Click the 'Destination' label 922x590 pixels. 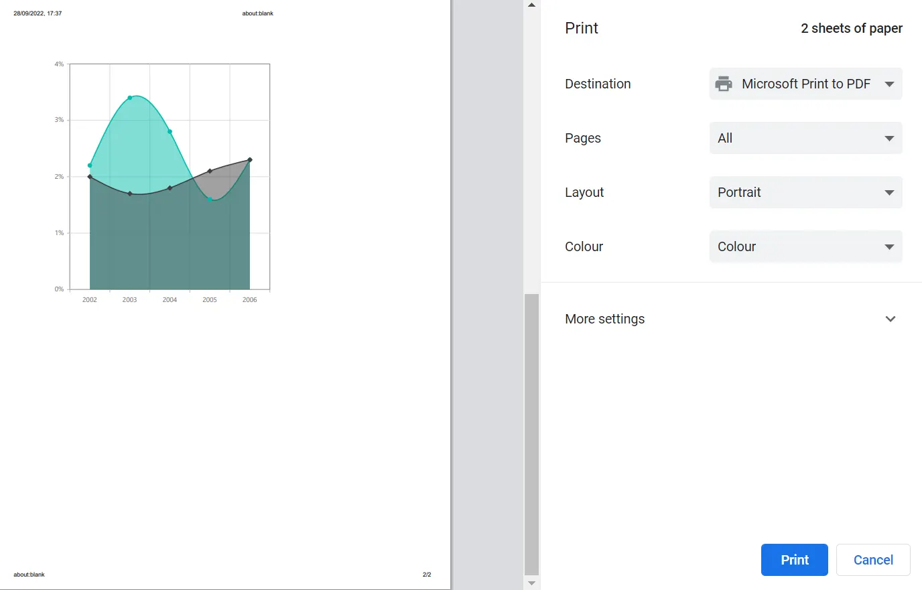(x=598, y=84)
